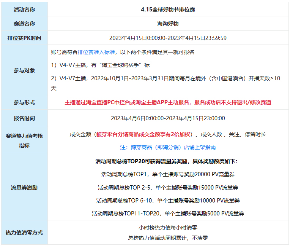Click the 赛道热力值考核指标 label cell
Viewport: 290px width, 247px height.
click(x=24, y=140)
